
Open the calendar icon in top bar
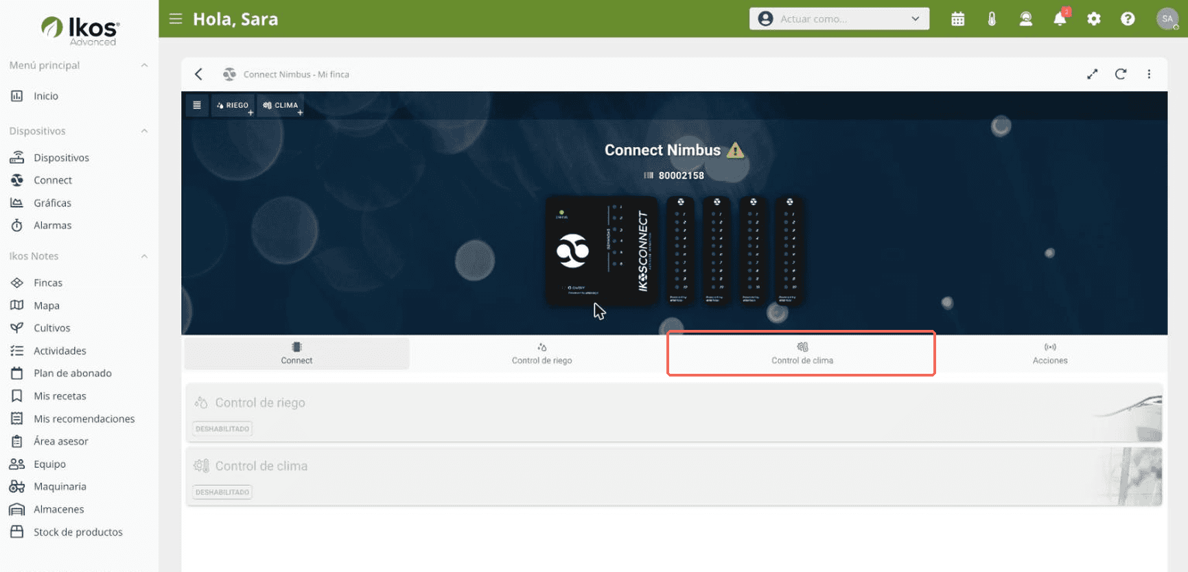click(957, 19)
